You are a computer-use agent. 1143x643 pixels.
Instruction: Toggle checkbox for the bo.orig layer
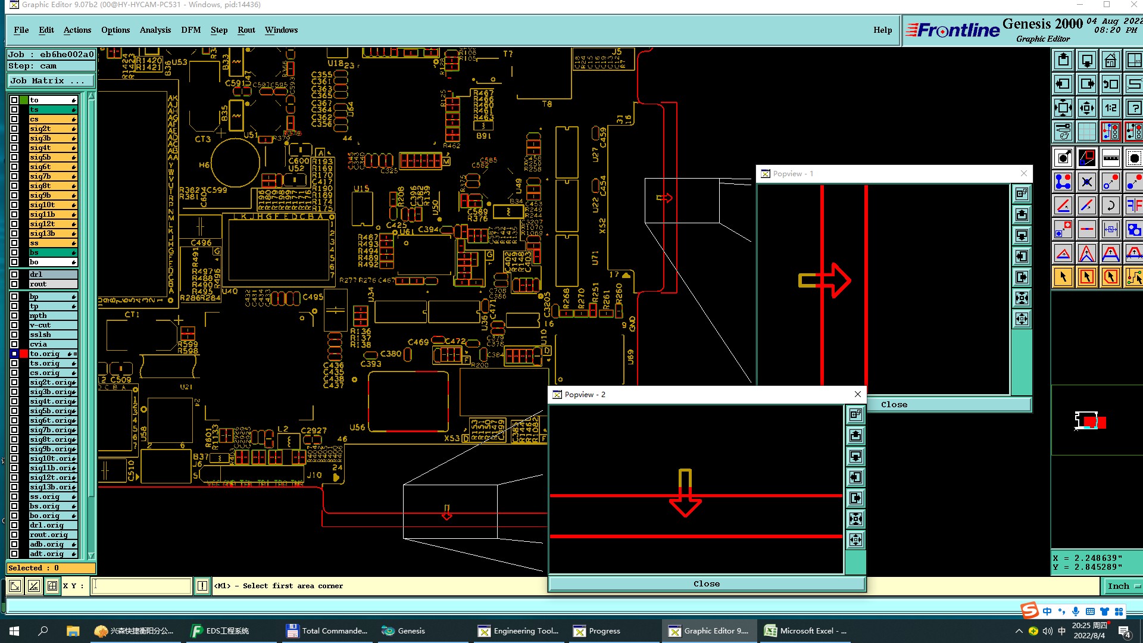click(14, 516)
